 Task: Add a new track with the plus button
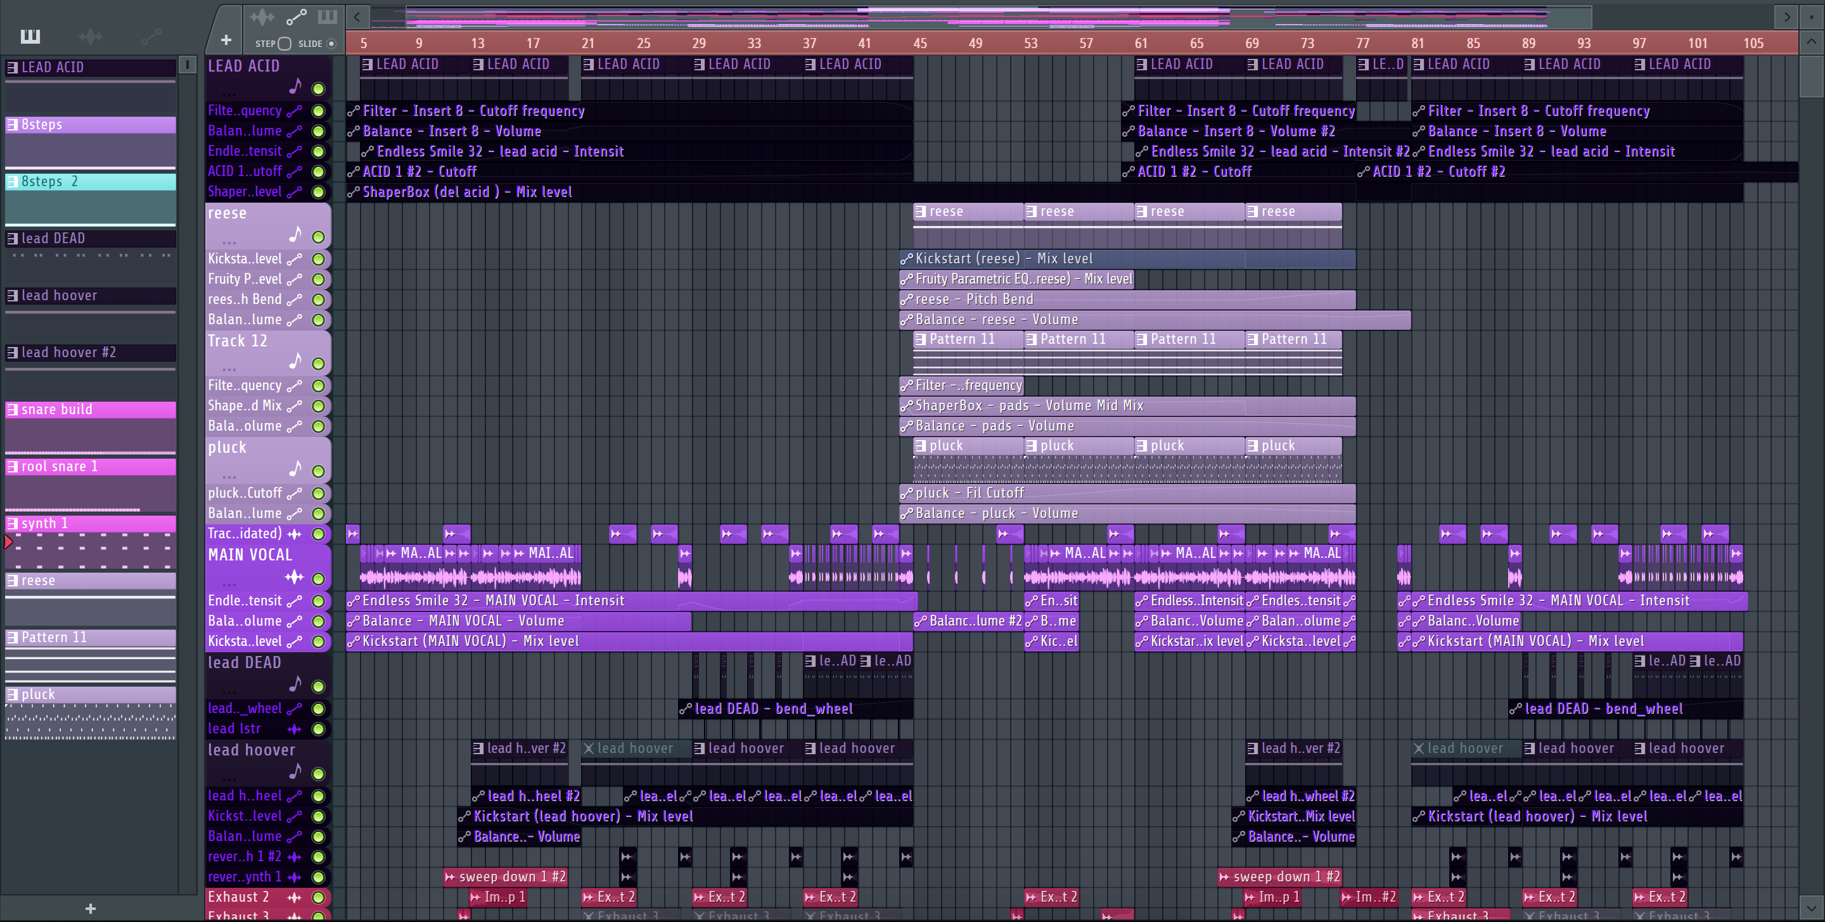tap(226, 41)
